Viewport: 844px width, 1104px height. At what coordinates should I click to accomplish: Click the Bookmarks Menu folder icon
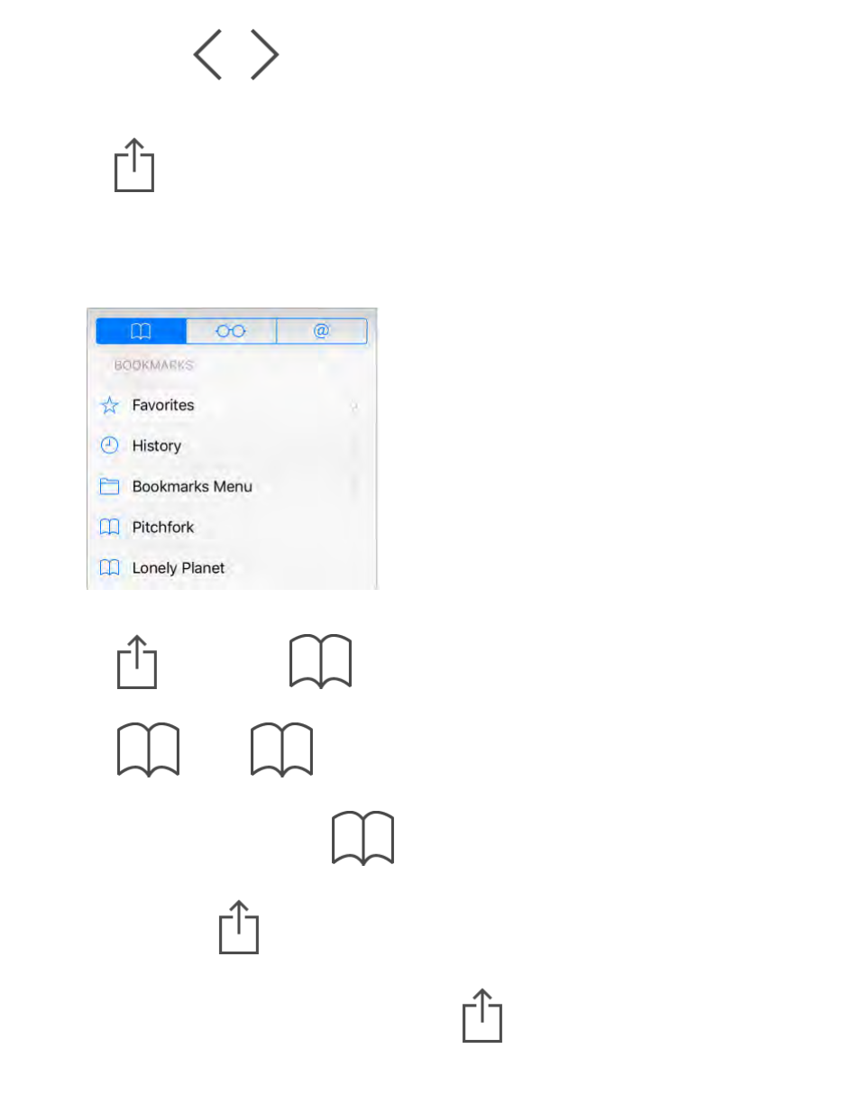[x=110, y=487]
